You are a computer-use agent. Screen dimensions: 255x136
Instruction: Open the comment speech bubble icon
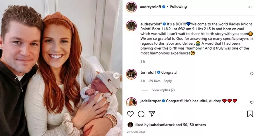point(141,114)
